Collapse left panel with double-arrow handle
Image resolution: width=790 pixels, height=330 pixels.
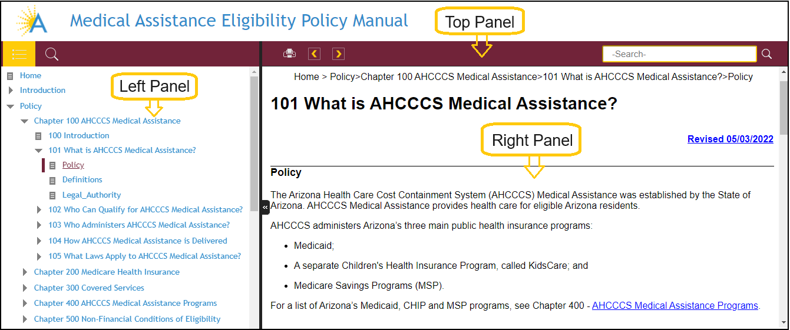click(x=266, y=207)
